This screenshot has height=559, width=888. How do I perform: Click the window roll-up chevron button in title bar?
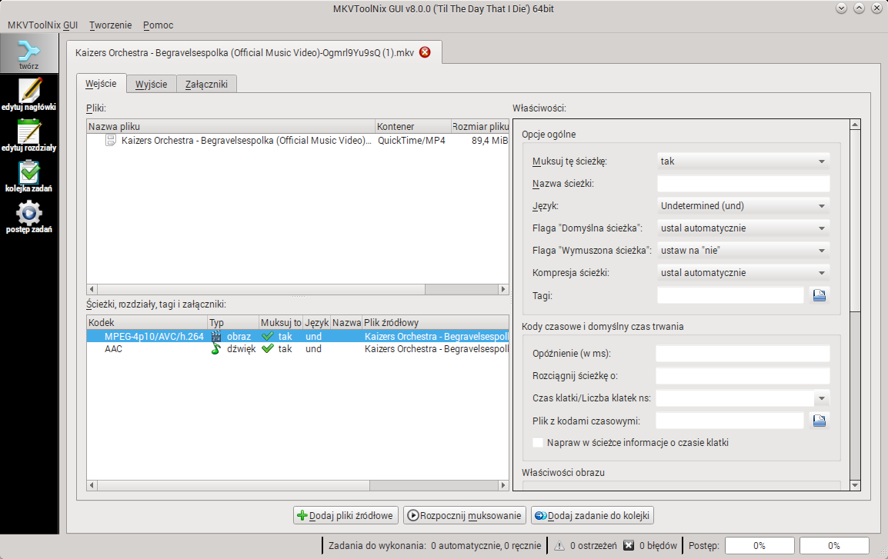point(859,8)
